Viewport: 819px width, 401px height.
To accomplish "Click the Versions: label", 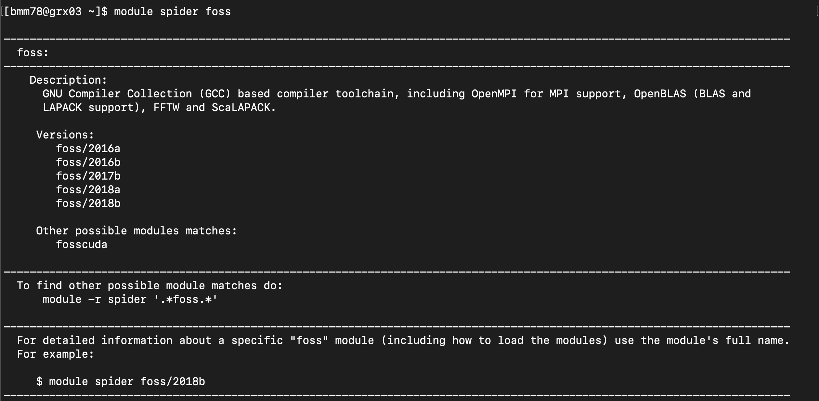I will [65, 135].
